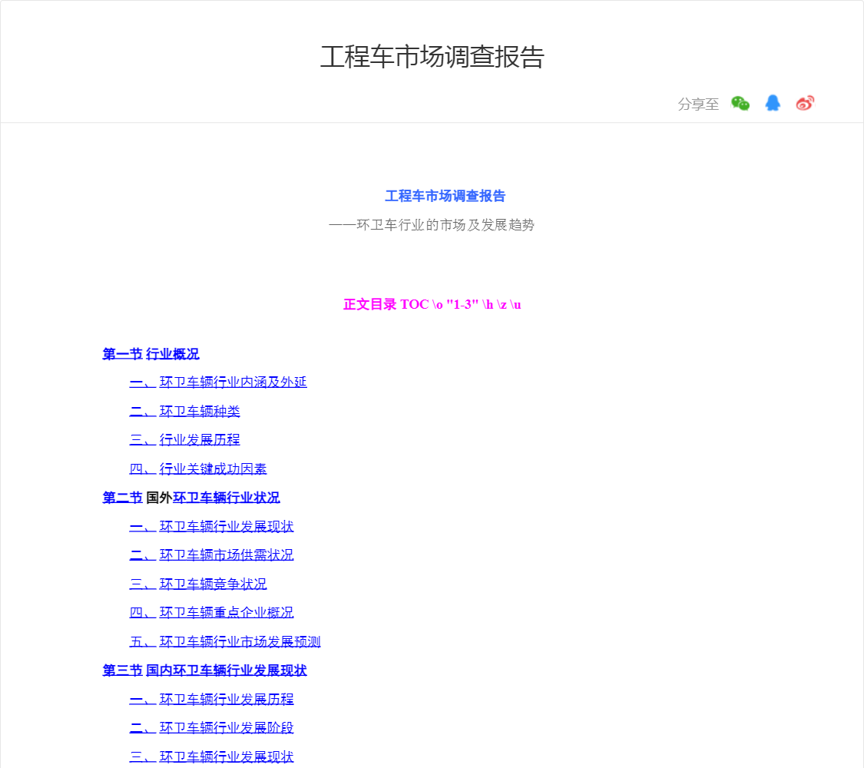
Task: Open 第三节 国内环卫车辆行业发展现状 section link
Action: (204, 670)
